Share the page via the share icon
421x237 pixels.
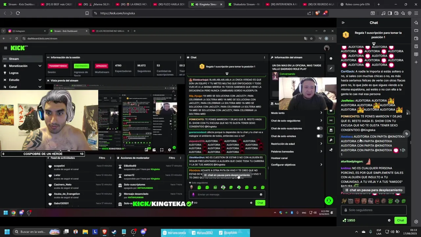point(309,13)
